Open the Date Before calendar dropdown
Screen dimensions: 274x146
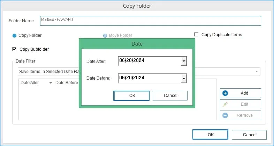click(184, 79)
